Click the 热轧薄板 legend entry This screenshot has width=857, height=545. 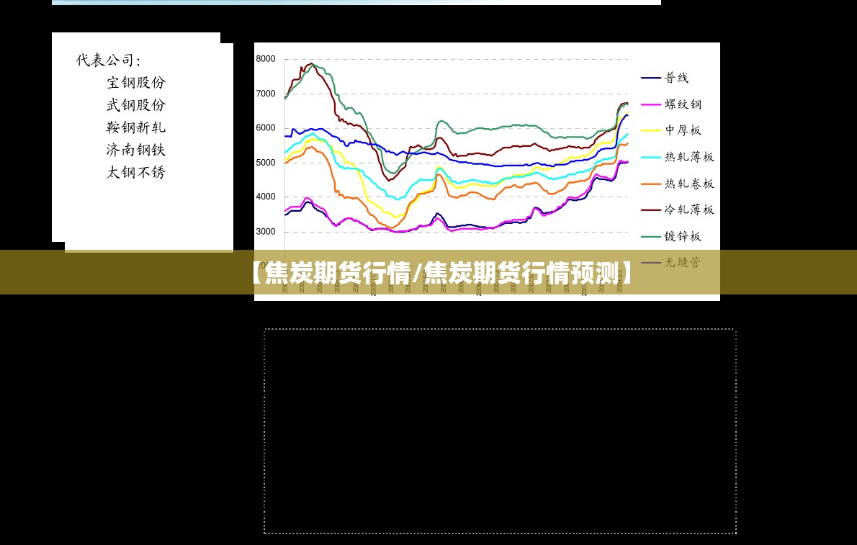[x=678, y=157]
